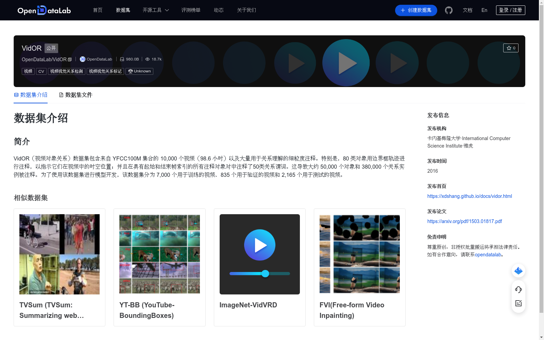Open the feedback form via edit icon
544x340 pixels.
click(x=518, y=304)
